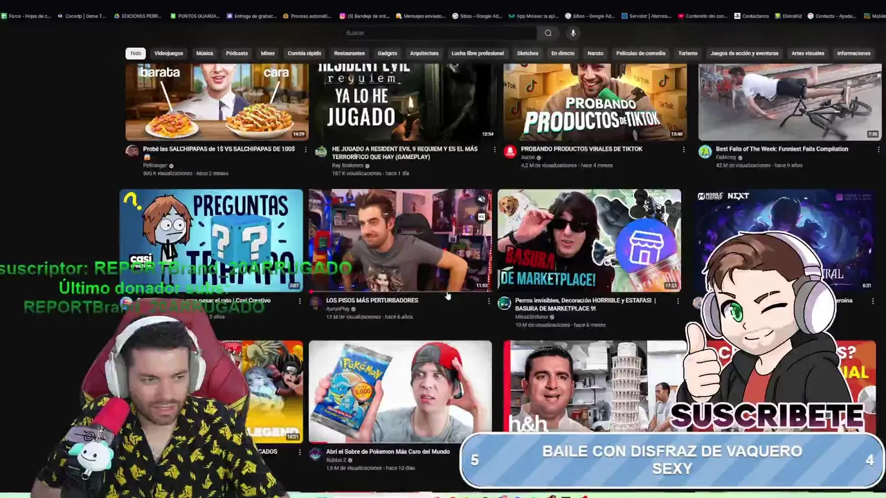Viewport: 886px width, 498px height.
Task: Open the MissaSinfonia channel avatar
Action: click(x=504, y=303)
